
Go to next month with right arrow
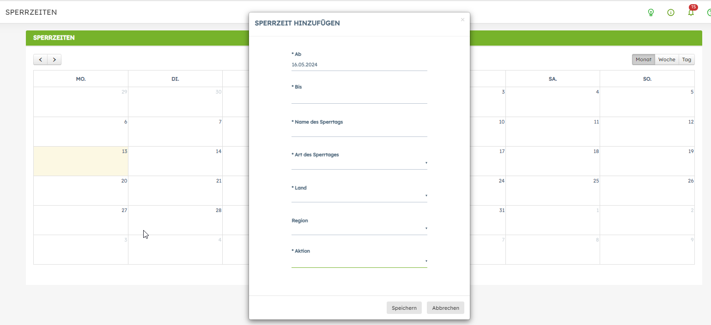(x=55, y=59)
